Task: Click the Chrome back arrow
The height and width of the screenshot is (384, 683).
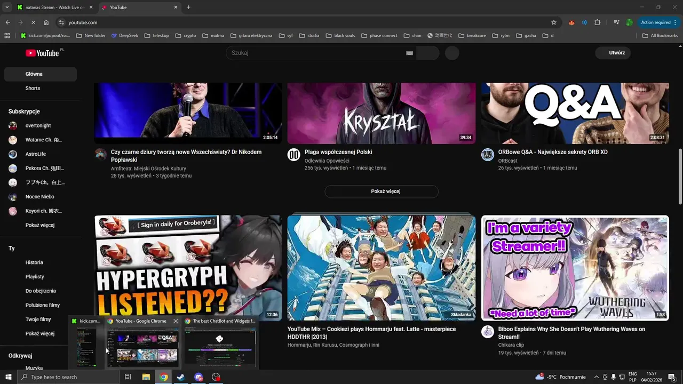Action: click(7, 22)
